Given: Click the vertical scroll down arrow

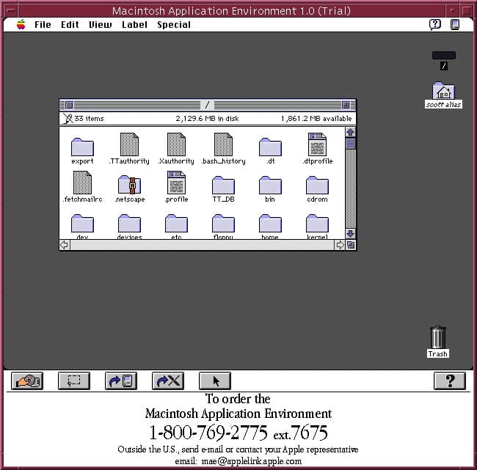Looking at the screenshot, I should point(351,234).
